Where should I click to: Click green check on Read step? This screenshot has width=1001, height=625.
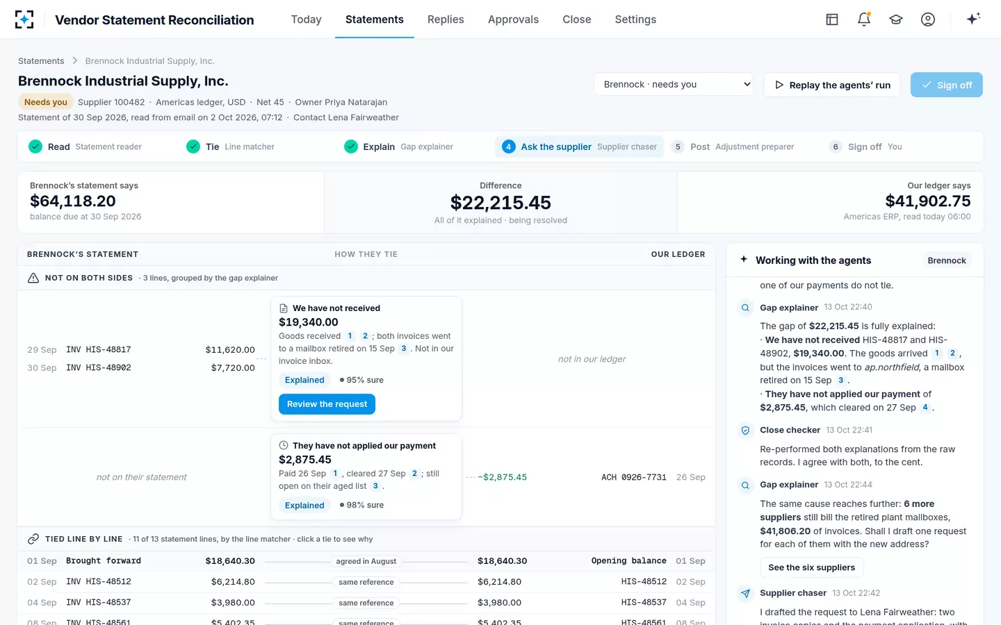point(35,147)
